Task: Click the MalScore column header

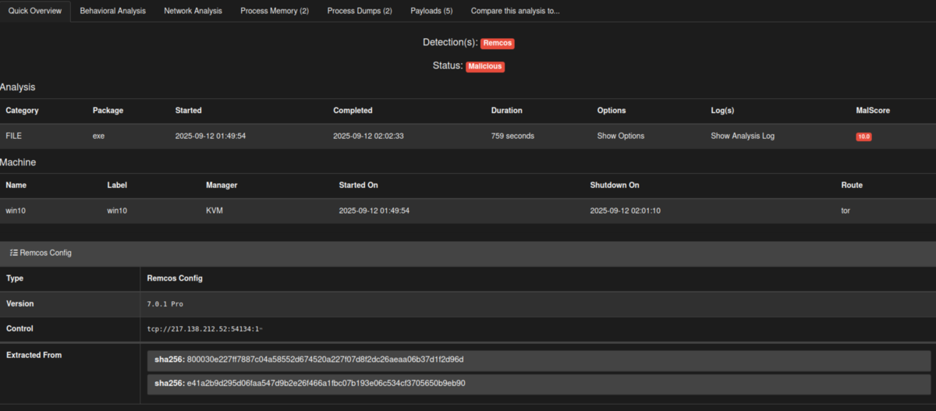Action: 873,110
